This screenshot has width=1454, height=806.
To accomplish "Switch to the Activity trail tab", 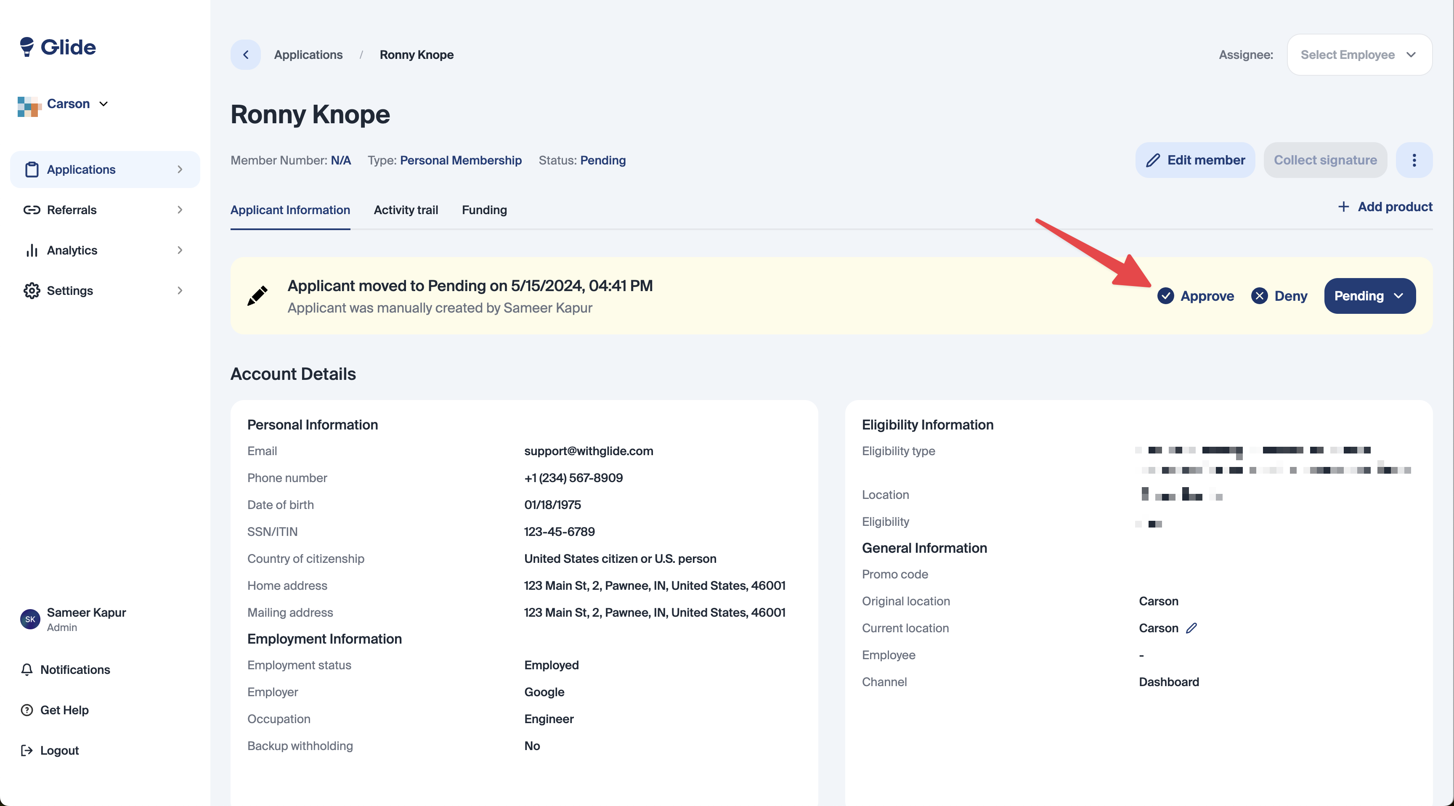I will pyautogui.click(x=406, y=210).
